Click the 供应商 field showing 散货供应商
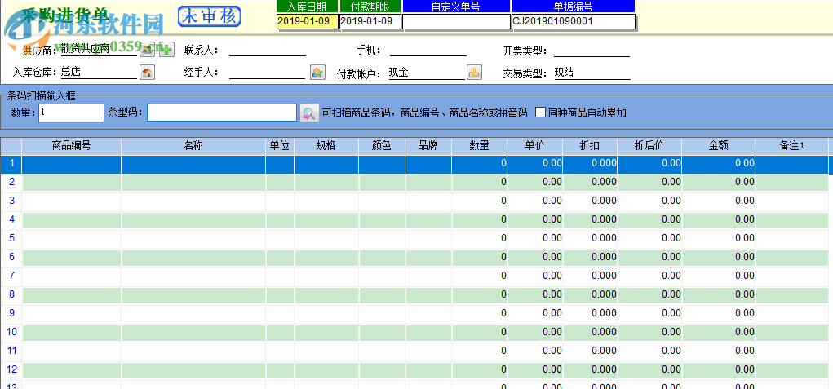The width and height of the screenshot is (833, 389). 100,50
